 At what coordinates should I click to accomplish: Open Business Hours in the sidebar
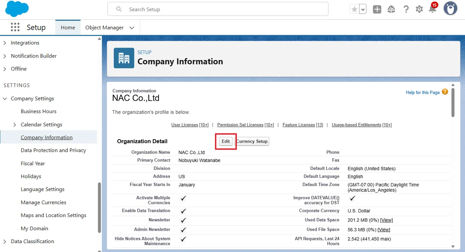(x=39, y=111)
